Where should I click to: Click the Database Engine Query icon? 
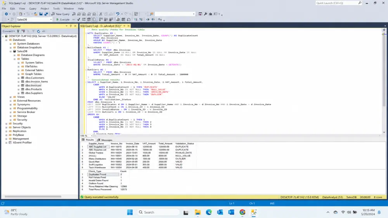coord(73,14)
